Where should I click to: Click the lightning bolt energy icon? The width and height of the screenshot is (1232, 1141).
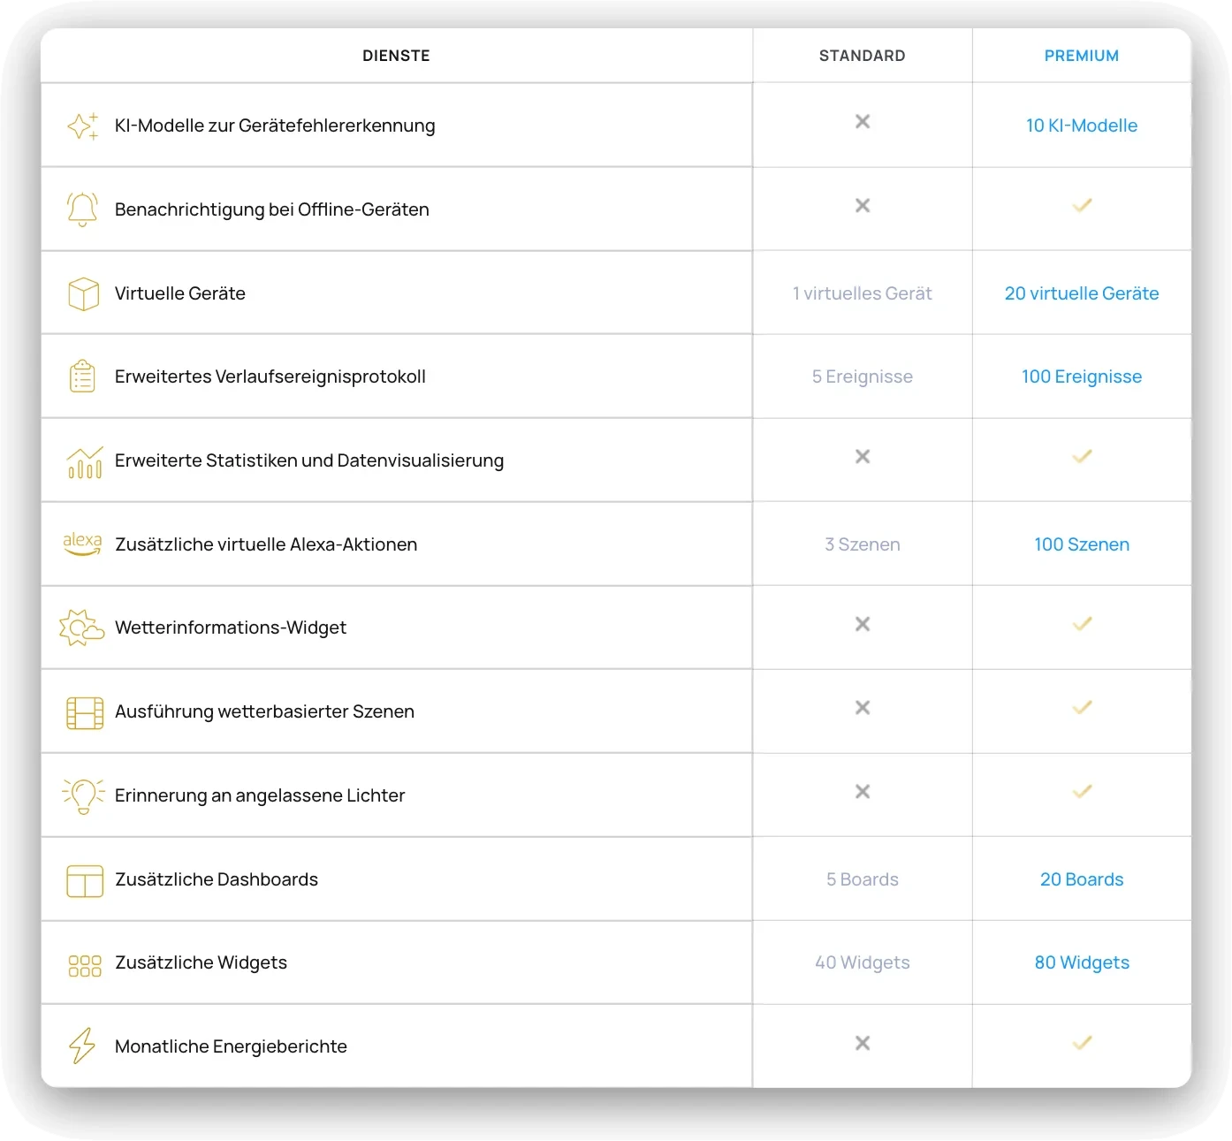point(82,1046)
